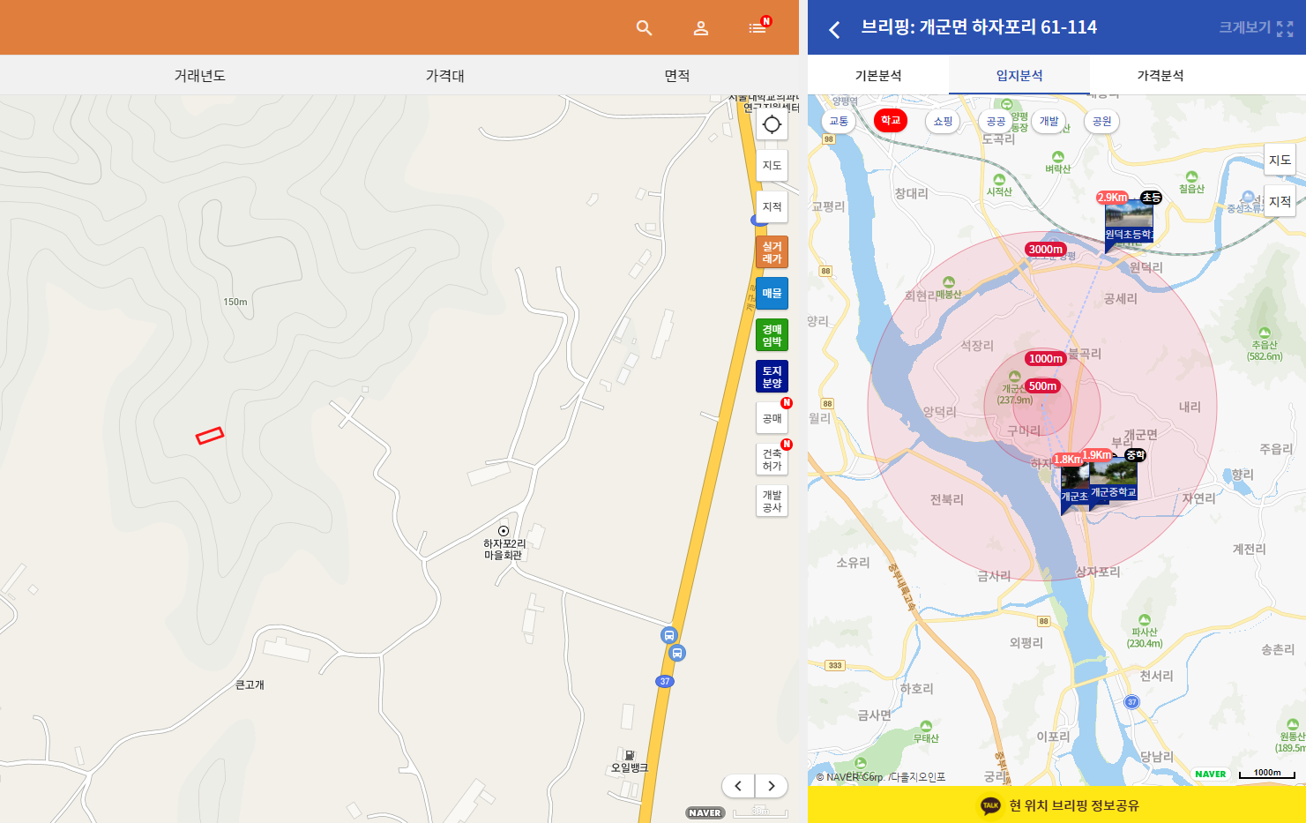Viewport: 1306px width, 823px height.
Task: Select 지도 view on the right map
Action: (1280, 160)
